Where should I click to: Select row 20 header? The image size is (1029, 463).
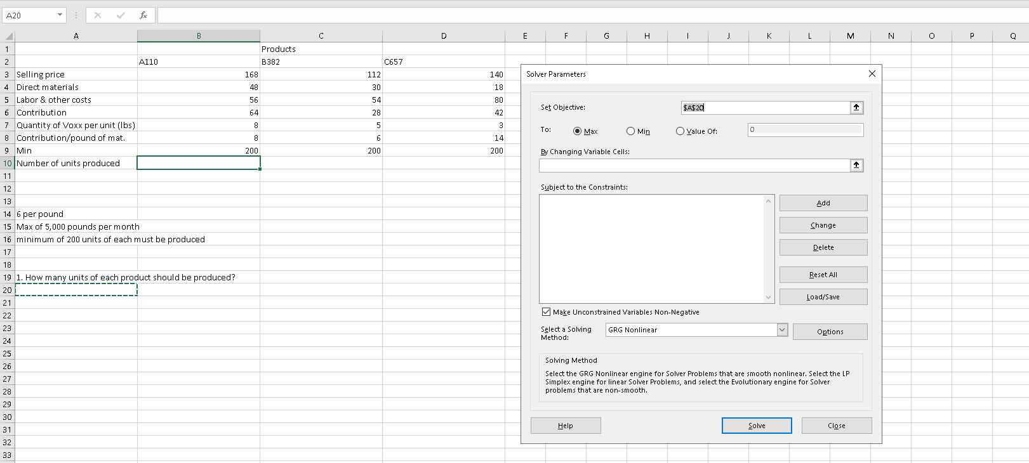tap(8, 290)
